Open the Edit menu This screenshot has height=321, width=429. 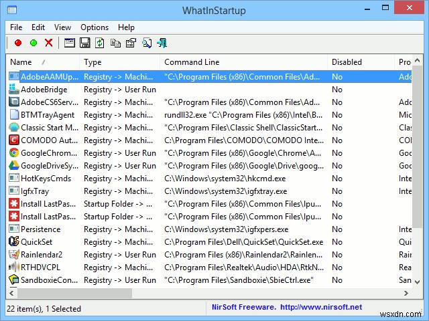(x=38, y=27)
